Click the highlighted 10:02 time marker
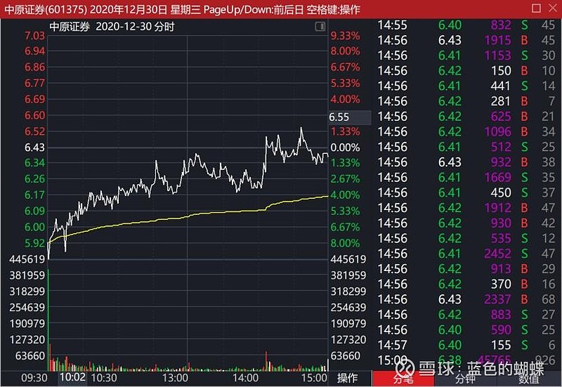The width and height of the screenshot is (562, 387). tap(72, 377)
